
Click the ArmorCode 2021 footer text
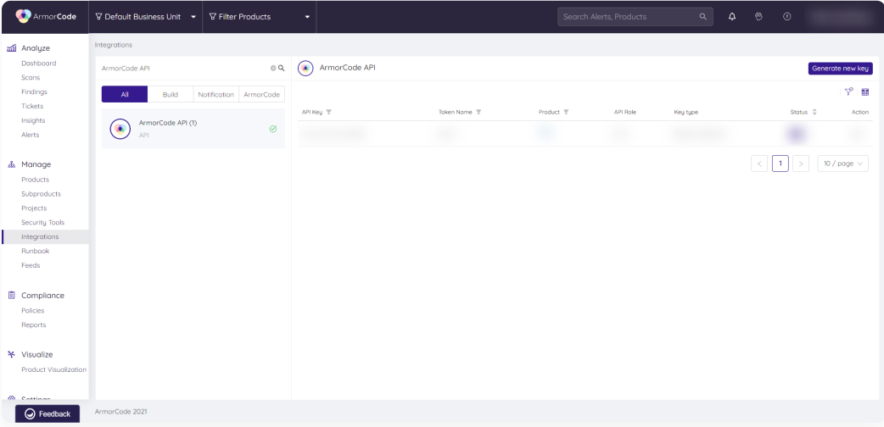click(x=121, y=412)
